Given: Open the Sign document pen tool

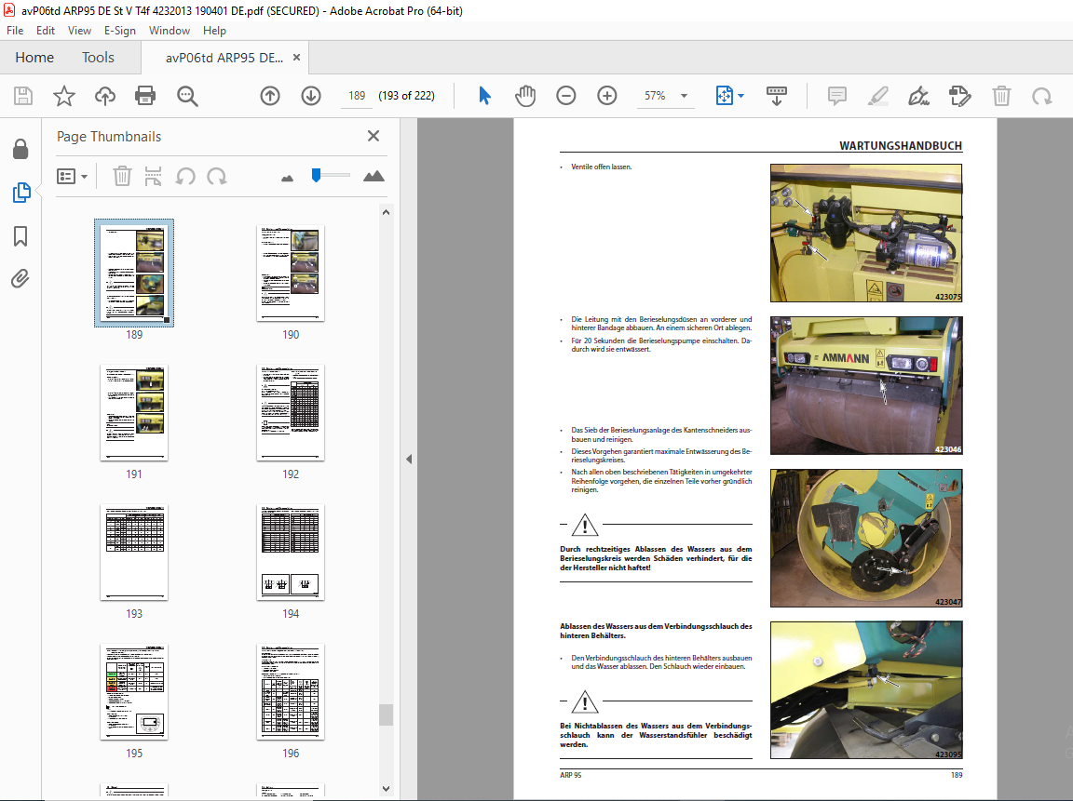Looking at the screenshot, I should (918, 96).
